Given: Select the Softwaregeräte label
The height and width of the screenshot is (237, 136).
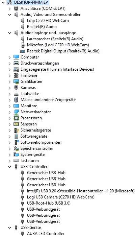Looking at the screenshot, I should [x=34, y=136].
